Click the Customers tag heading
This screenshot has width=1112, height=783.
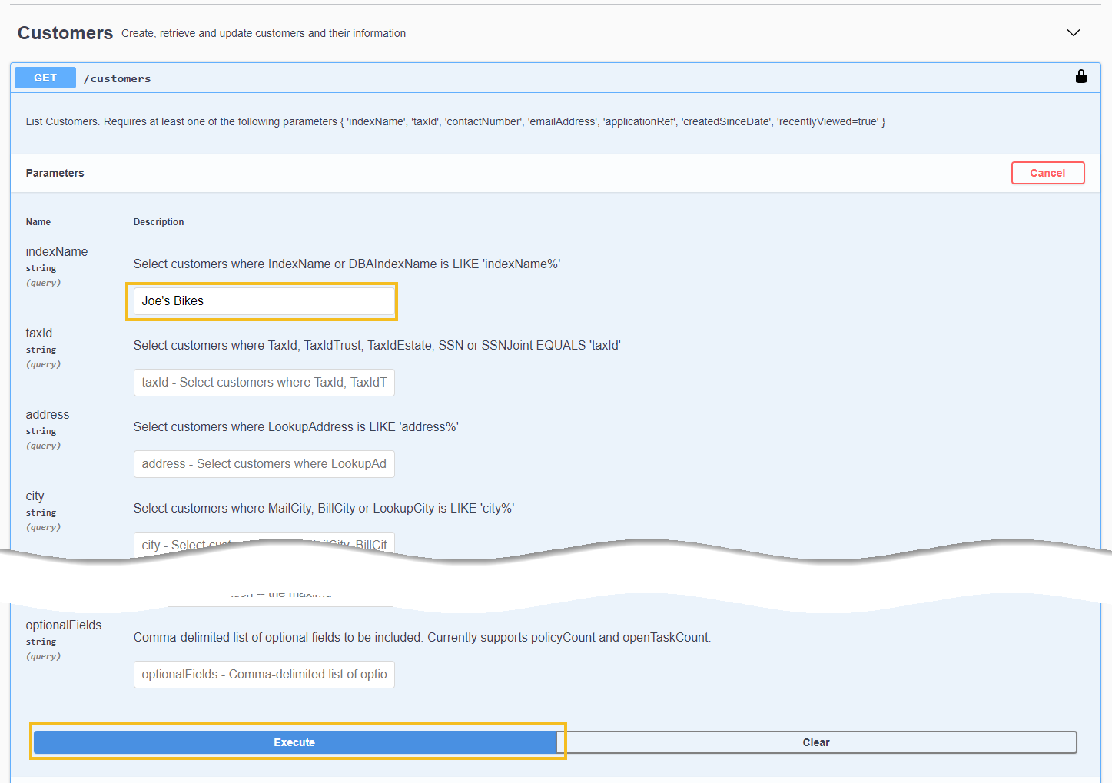pos(65,33)
